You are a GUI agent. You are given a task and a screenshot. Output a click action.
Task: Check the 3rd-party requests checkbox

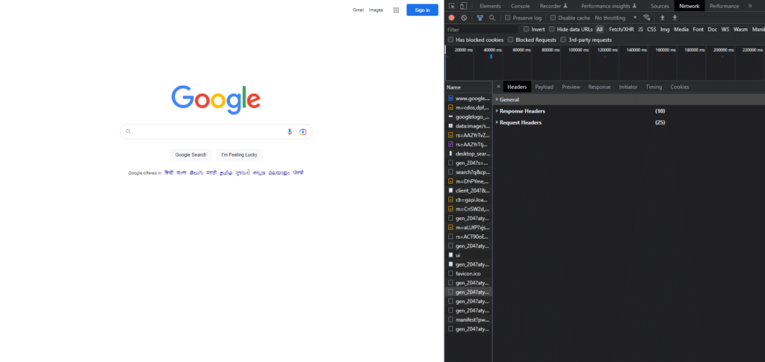[x=563, y=40]
